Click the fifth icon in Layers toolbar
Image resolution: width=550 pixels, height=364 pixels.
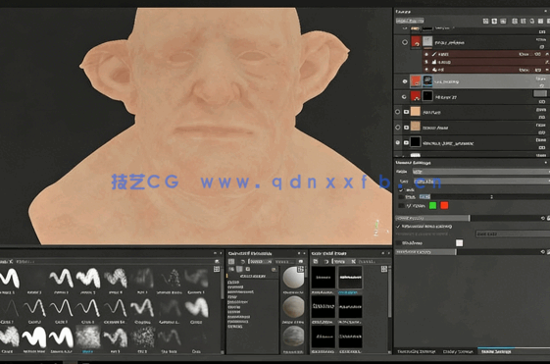[523, 21]
